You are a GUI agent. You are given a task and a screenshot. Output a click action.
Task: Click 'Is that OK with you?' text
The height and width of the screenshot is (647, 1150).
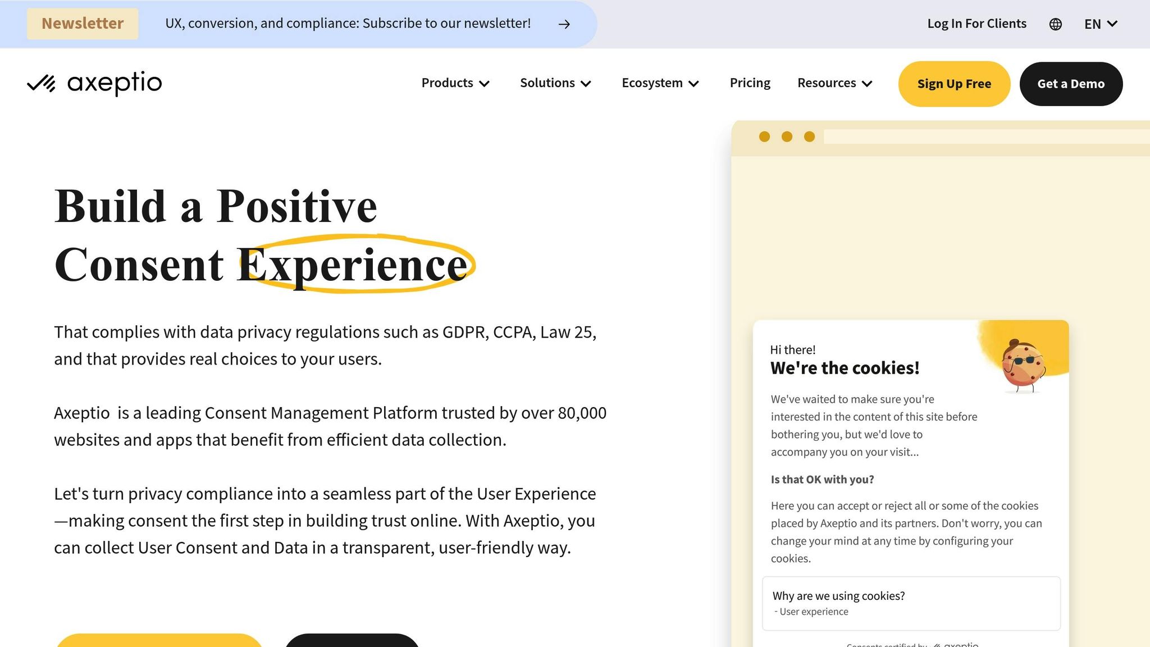click(822, 480)
